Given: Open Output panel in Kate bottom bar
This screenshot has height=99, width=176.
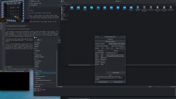Looking at the screenshot, I should 4,69.
